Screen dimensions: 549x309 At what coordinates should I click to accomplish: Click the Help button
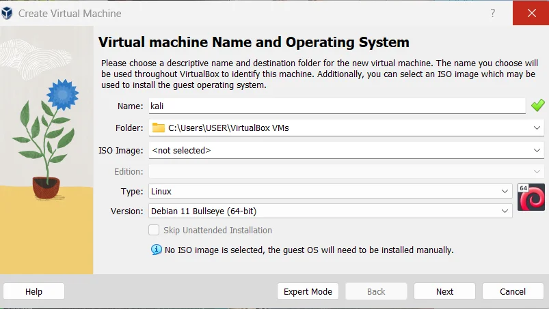pyautogui.click(x=34, y=291)
